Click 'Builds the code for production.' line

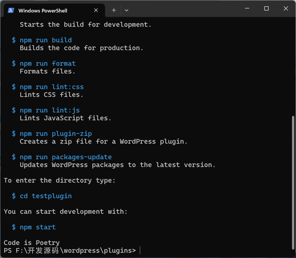click(x=82, y=48)
